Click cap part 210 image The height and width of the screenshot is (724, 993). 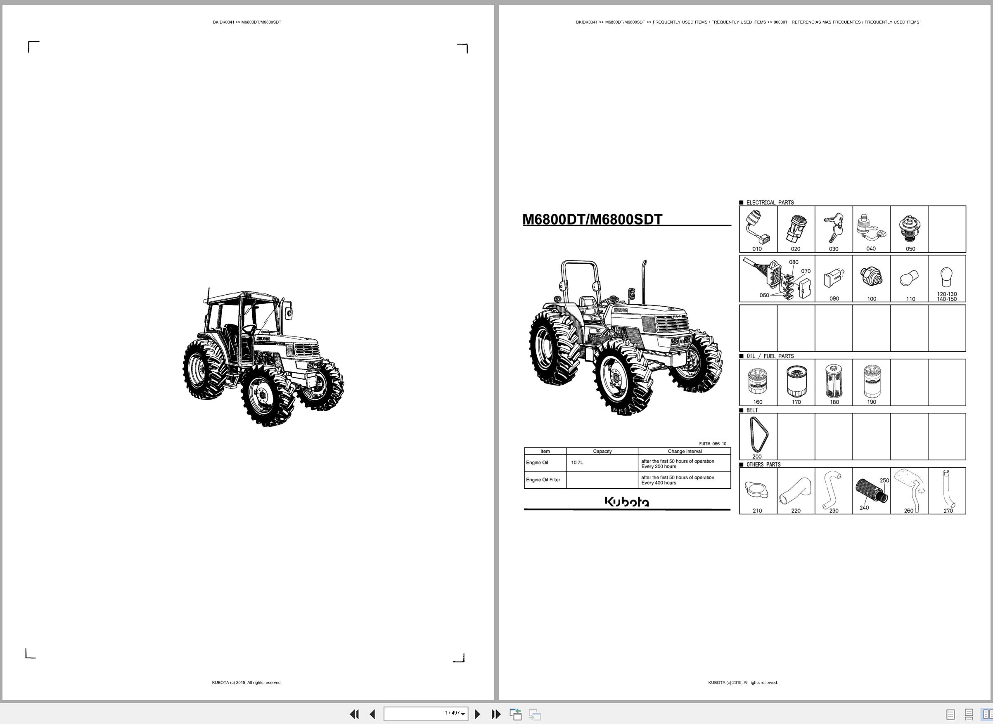pyautogui.click(x=757, y=490)
